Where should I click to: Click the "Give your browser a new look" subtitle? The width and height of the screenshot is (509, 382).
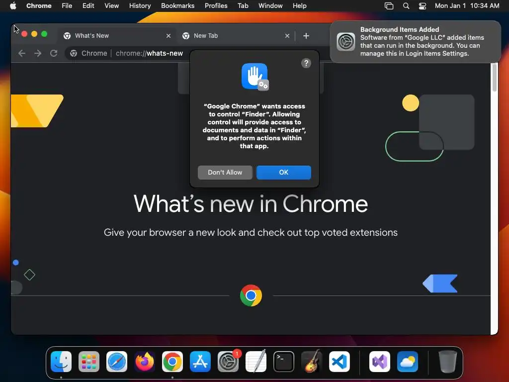[251, 233]
